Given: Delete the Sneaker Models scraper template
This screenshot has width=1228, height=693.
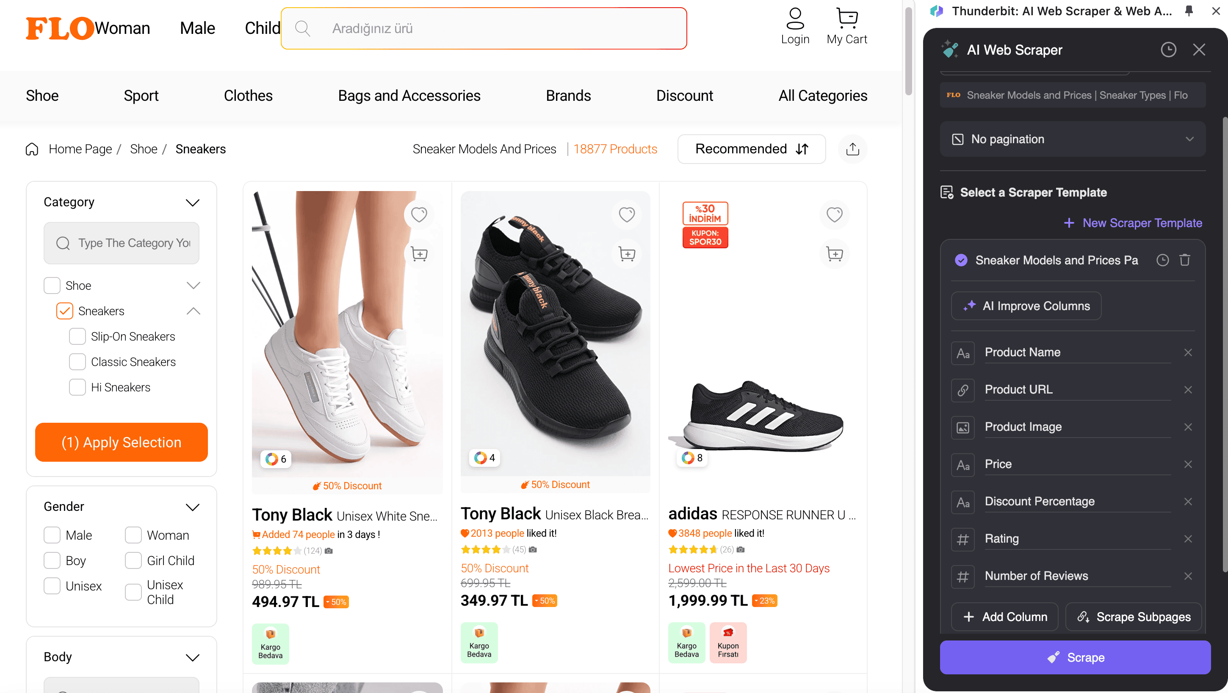Looking at the screenshot, I should coord(1185,260).
